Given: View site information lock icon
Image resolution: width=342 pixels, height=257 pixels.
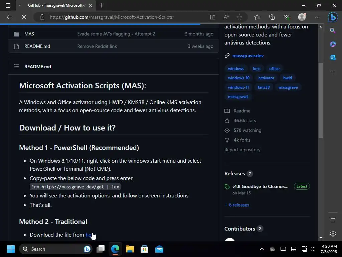Looking at the screenshot, I should [x=42, y=17].
